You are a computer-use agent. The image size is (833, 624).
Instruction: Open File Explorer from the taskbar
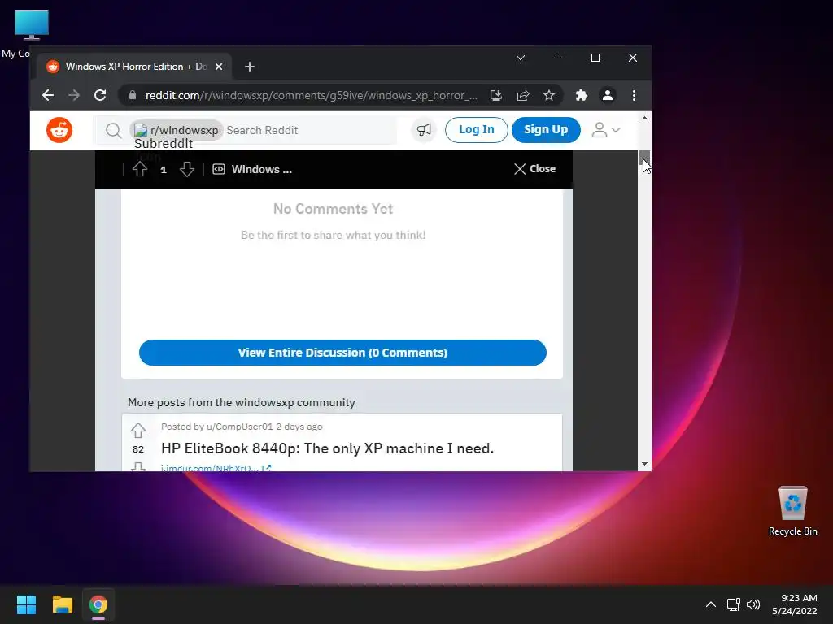(x=62, y=604)
